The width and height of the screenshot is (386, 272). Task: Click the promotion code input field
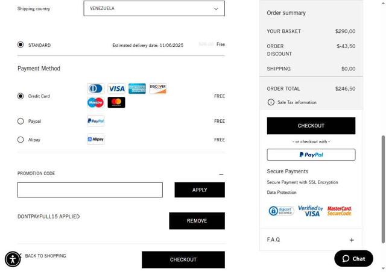click(x=90, y=190)
